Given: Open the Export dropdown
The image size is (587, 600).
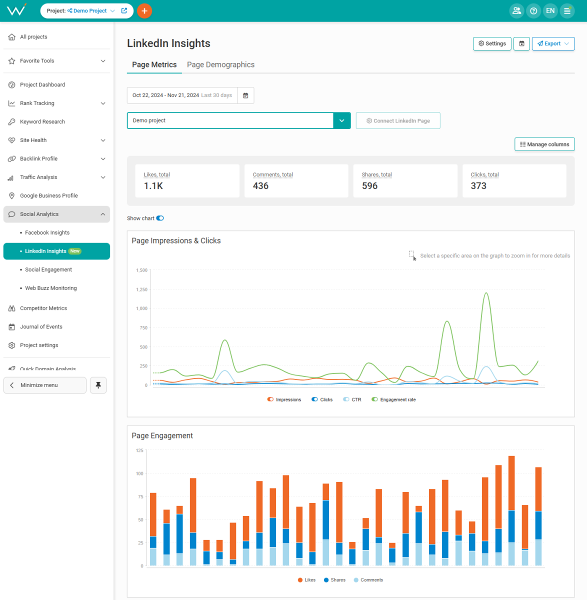Looking at the screenshot, I should coord(553,44).
